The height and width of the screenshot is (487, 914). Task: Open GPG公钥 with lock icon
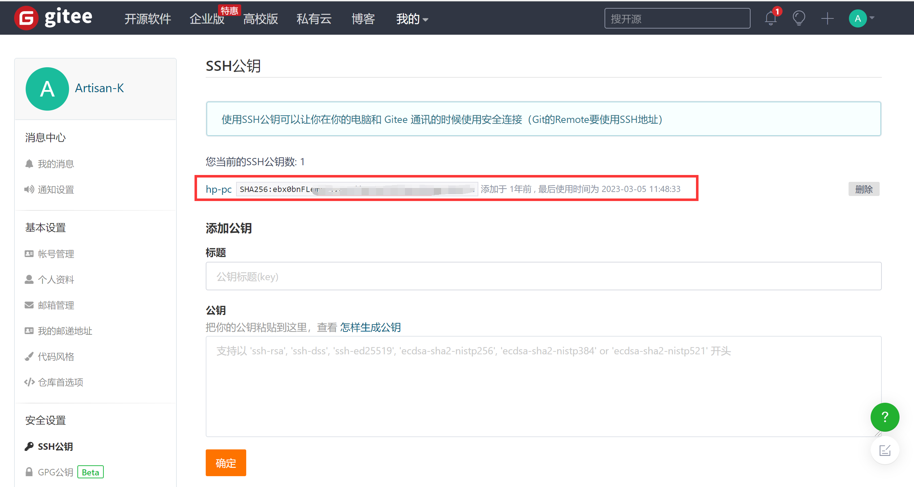55,472
